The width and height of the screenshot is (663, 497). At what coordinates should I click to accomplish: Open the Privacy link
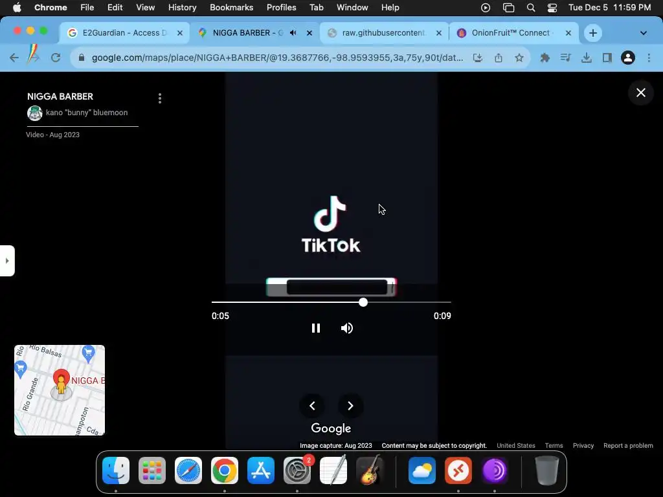(583, 445)
